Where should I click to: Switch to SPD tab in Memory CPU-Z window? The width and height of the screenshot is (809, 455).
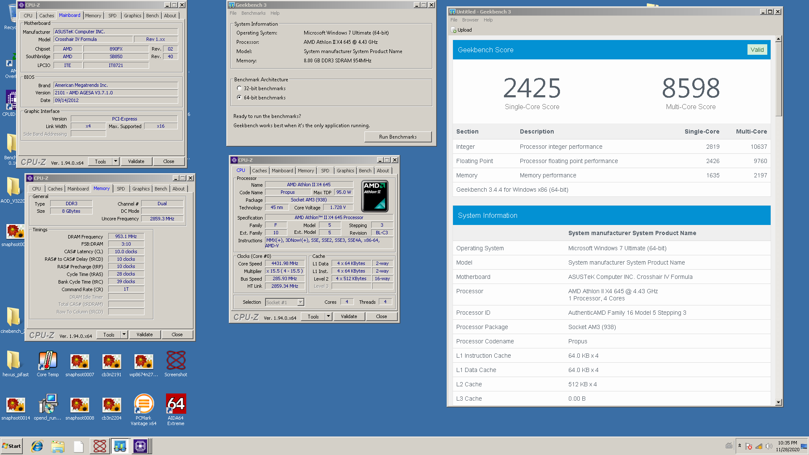121,189
